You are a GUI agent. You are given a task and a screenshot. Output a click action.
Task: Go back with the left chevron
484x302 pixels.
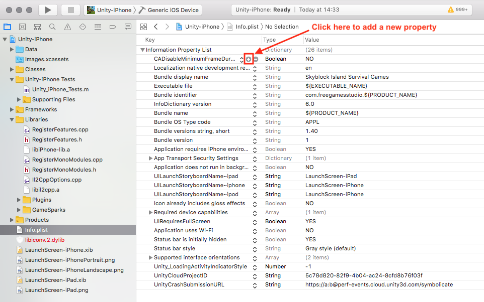(x=156, y=27)
